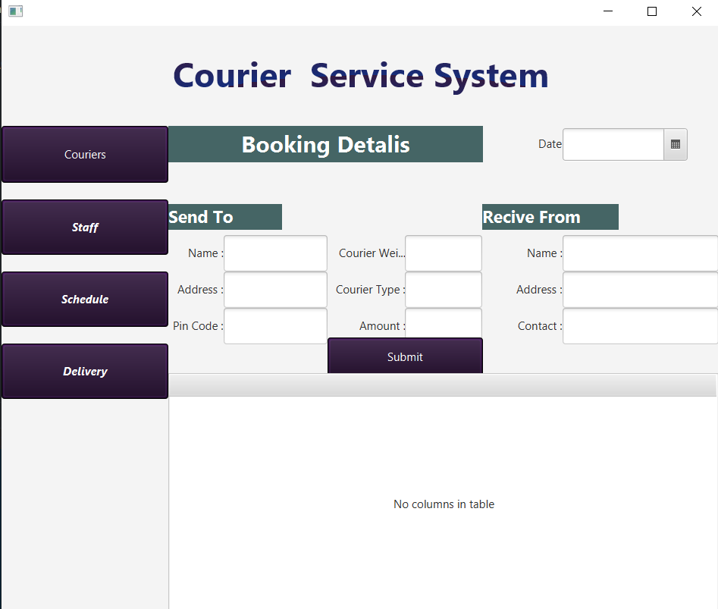Click the Recive From Address field
Image resolution: width=718 pixels, height=609 pixels.
(639, 290)
